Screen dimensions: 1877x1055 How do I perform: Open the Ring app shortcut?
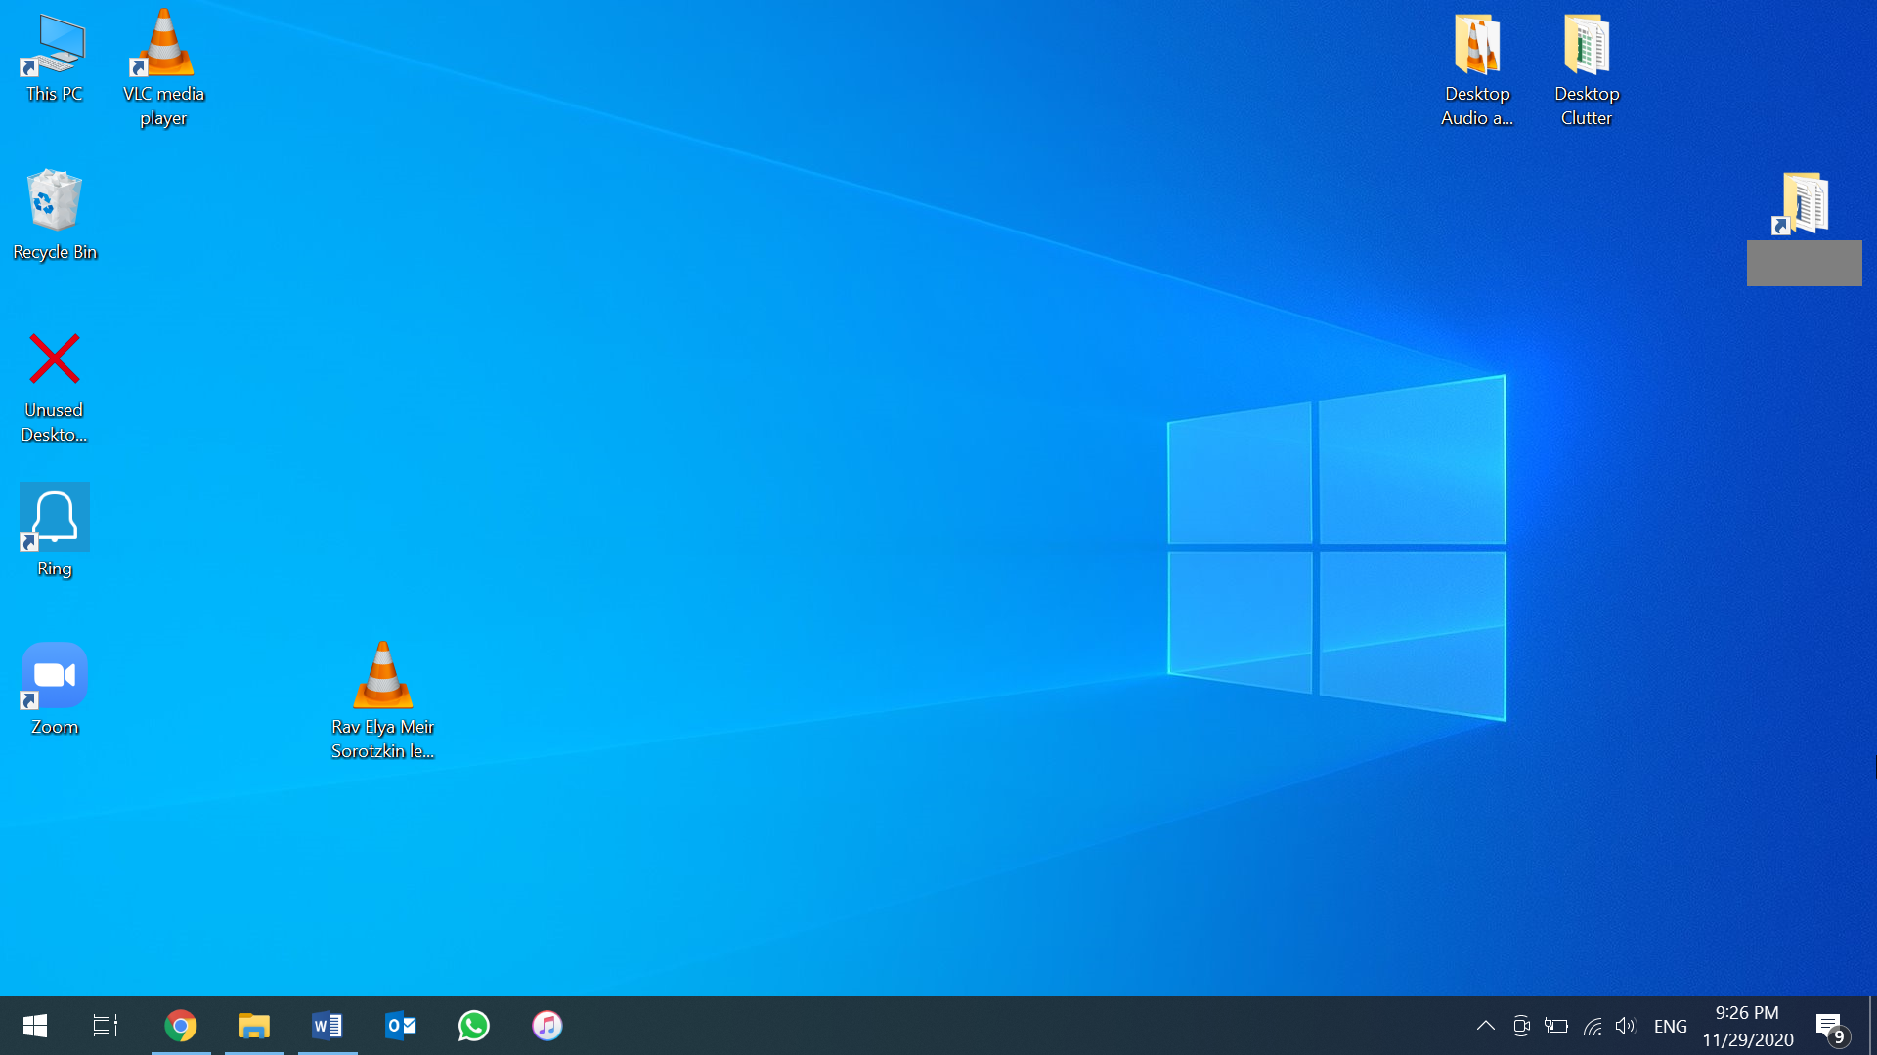[x=54, y=516]
